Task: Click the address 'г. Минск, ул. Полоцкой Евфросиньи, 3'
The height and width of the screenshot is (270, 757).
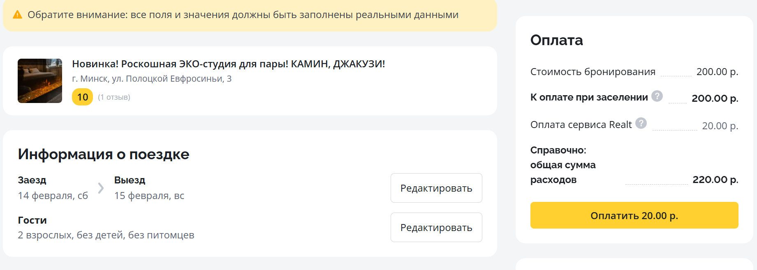Action: (152, 79)
